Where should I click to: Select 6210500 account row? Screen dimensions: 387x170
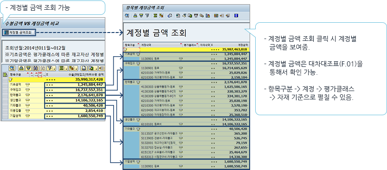pos(194,115)
